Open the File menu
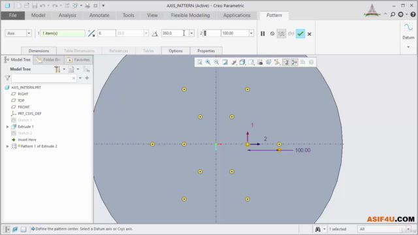Viewport: 418px width, 235px height. [x=13, y=15]
